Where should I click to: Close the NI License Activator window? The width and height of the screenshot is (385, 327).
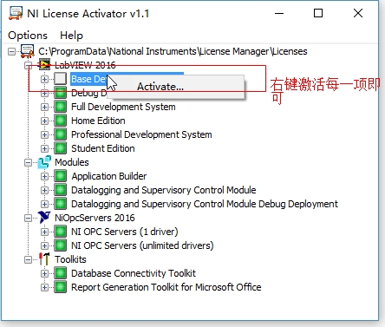(x=358, y=13)
